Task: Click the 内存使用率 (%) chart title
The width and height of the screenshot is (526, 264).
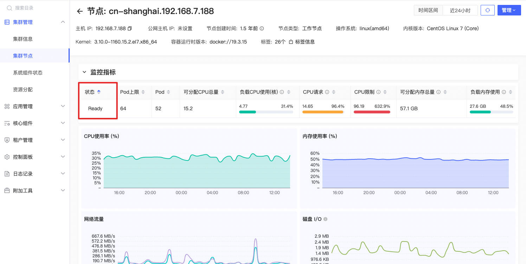Action: pos(320,136)
